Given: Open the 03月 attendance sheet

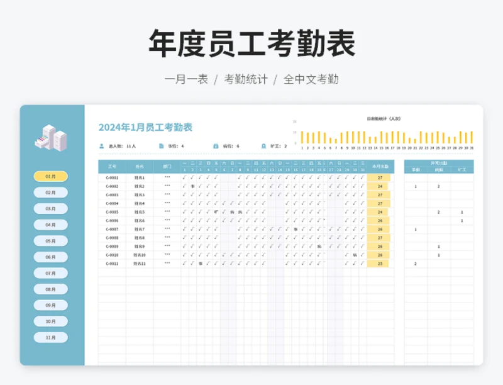Looking at the screenshot, I should click(51, 209).
